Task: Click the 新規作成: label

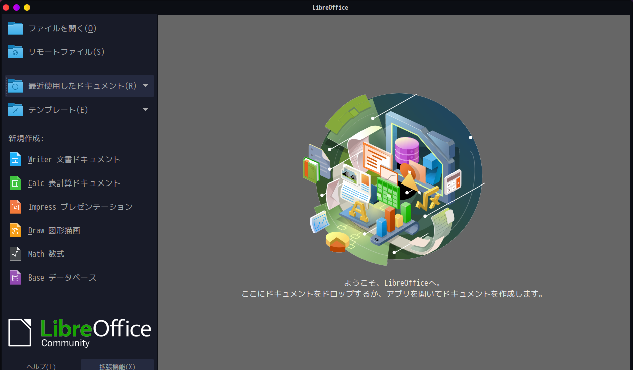Action: (26, 138)
